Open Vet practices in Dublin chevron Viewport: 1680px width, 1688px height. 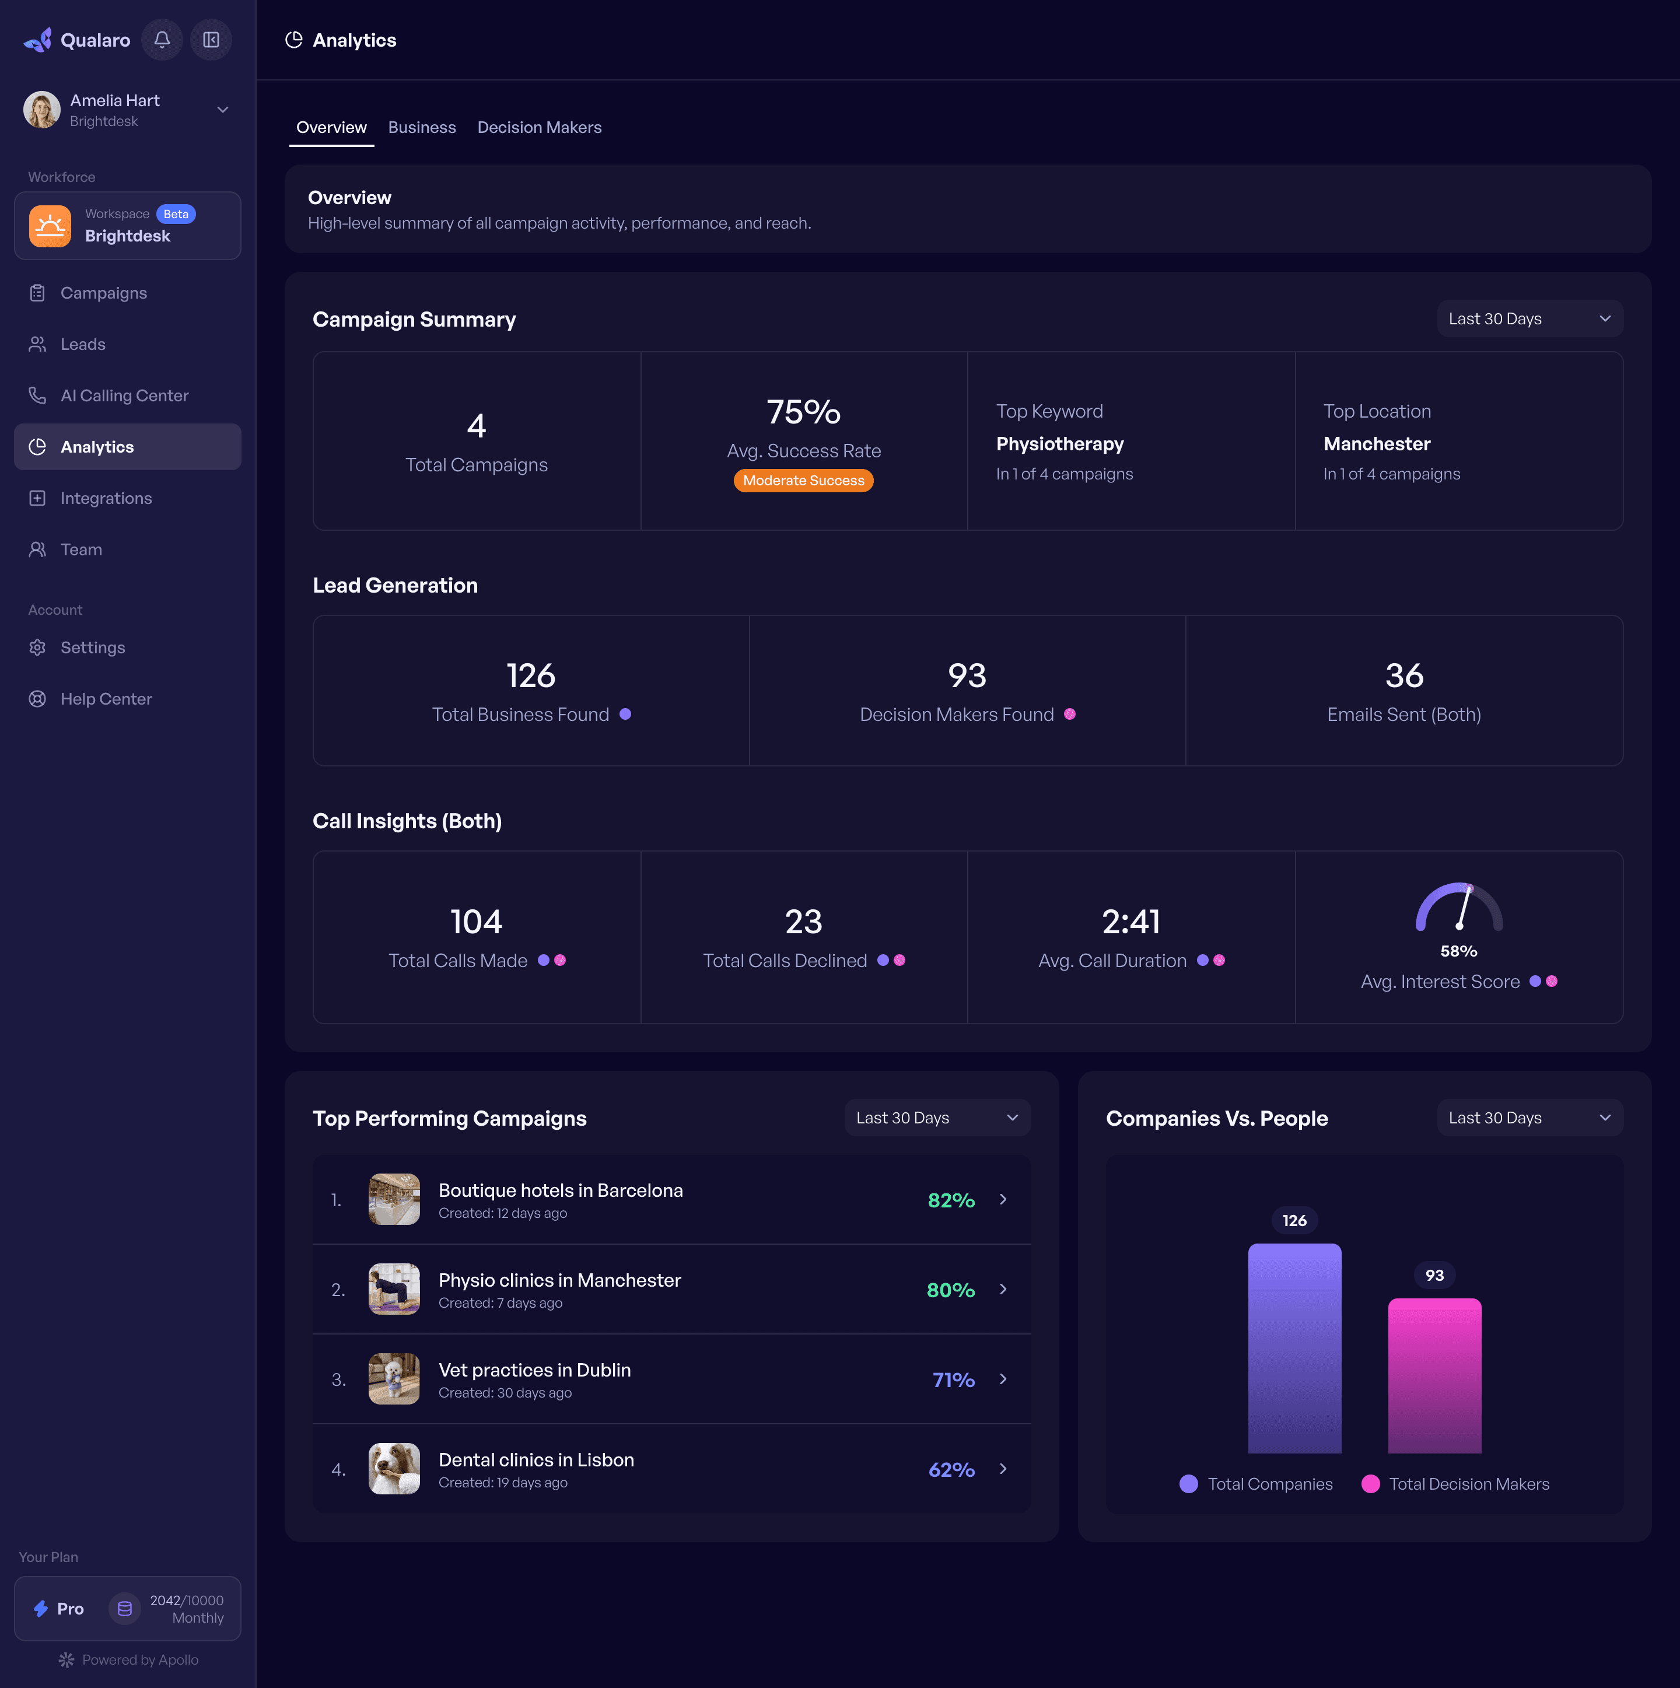click(1003, 1379)
